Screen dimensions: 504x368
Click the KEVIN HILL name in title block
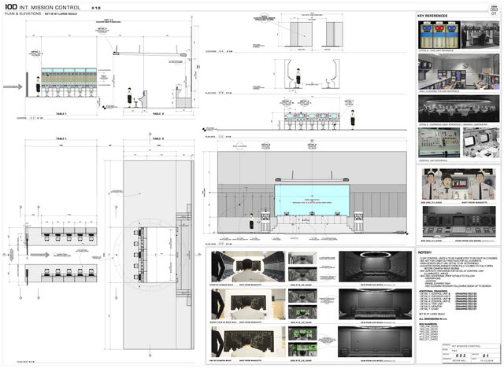pyautogui.click(x=458, y=360)
